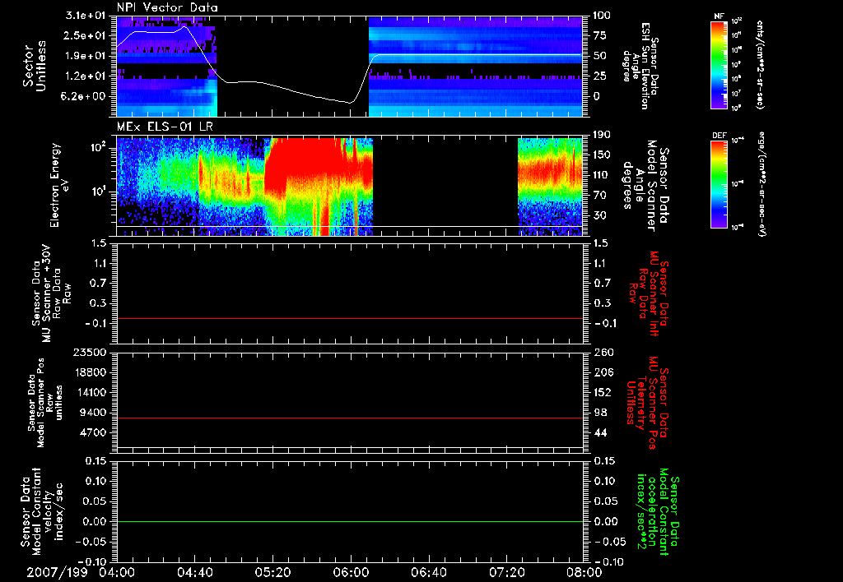843x582 pixels.
Task: Click the 06:40 time axis label
Action: pyautogui.click(x=428, y=572)
